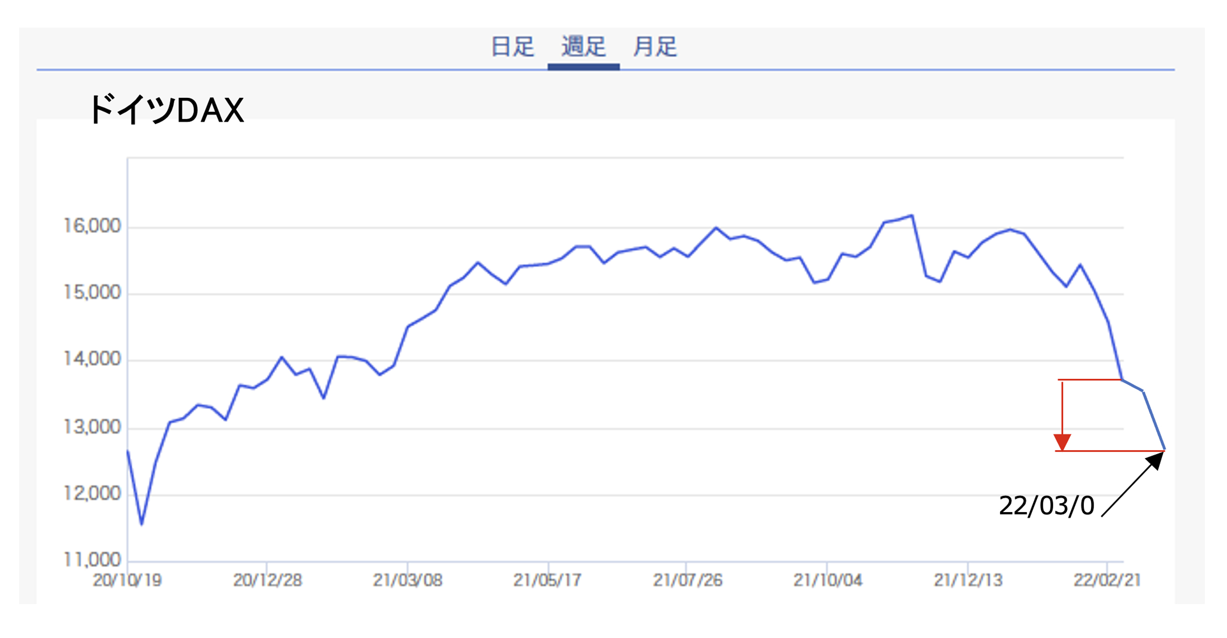
Task: Select the 週足 weekly chart tab
Action: (584, 47)
